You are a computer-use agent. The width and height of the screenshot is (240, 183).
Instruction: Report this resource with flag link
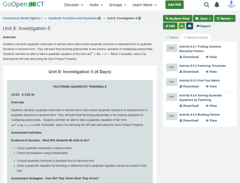point(203,26)
